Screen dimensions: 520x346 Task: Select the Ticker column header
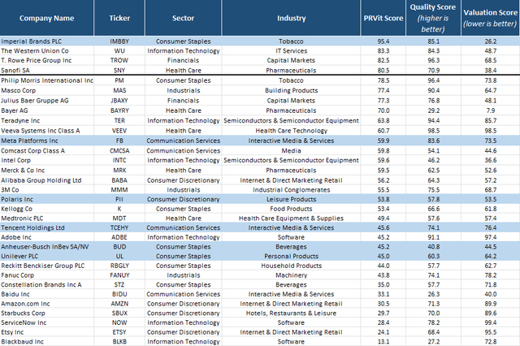[119, 18]
